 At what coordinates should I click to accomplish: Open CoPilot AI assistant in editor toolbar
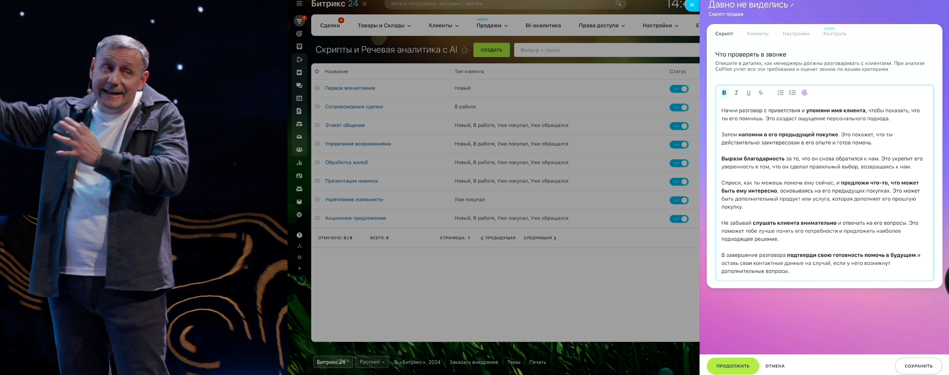[804, 93]
